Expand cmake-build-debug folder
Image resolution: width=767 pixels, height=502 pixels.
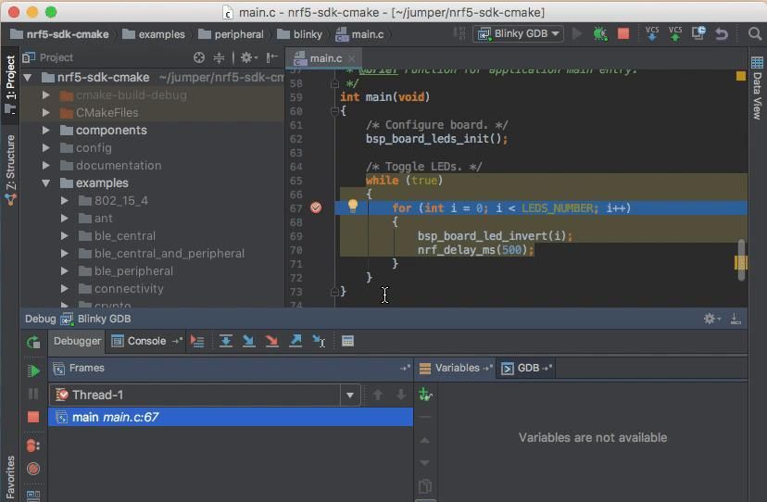click(x=46, y=94)
